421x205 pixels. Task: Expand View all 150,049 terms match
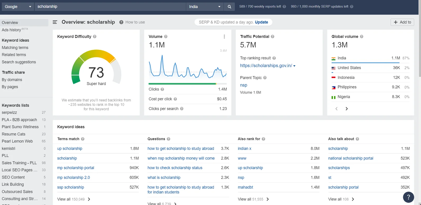pos(74,199)
